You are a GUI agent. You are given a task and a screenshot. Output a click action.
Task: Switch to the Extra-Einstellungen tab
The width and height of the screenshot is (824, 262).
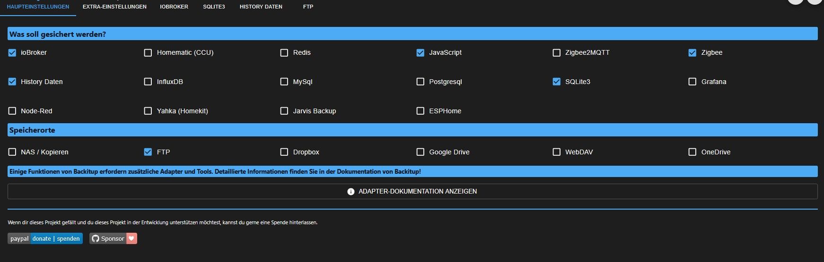tap(114, 7)
